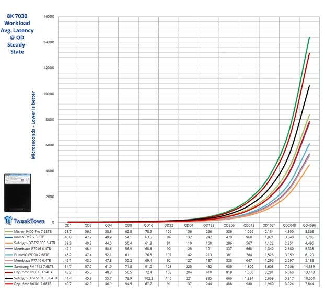Click the 'FlumeIO F5900 7.68TB' legend label

(31, 255)
